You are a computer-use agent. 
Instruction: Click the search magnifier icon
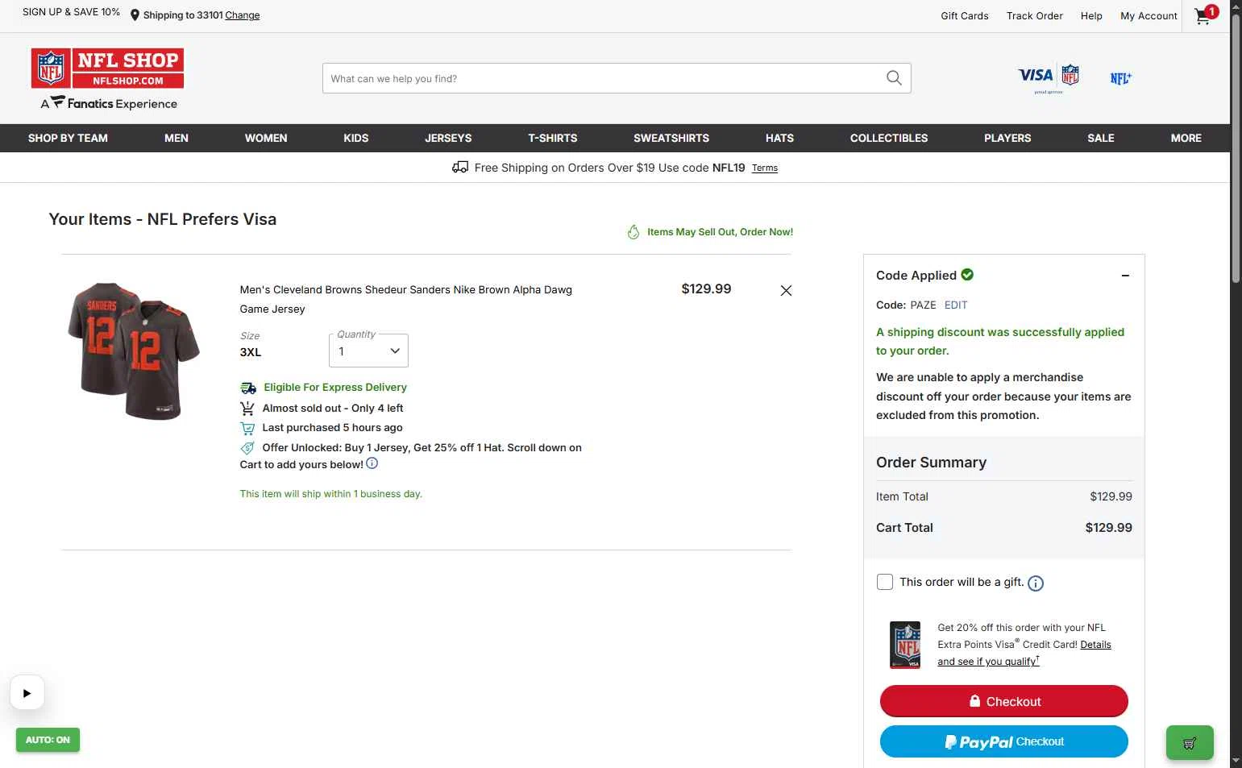click(894, 78)
